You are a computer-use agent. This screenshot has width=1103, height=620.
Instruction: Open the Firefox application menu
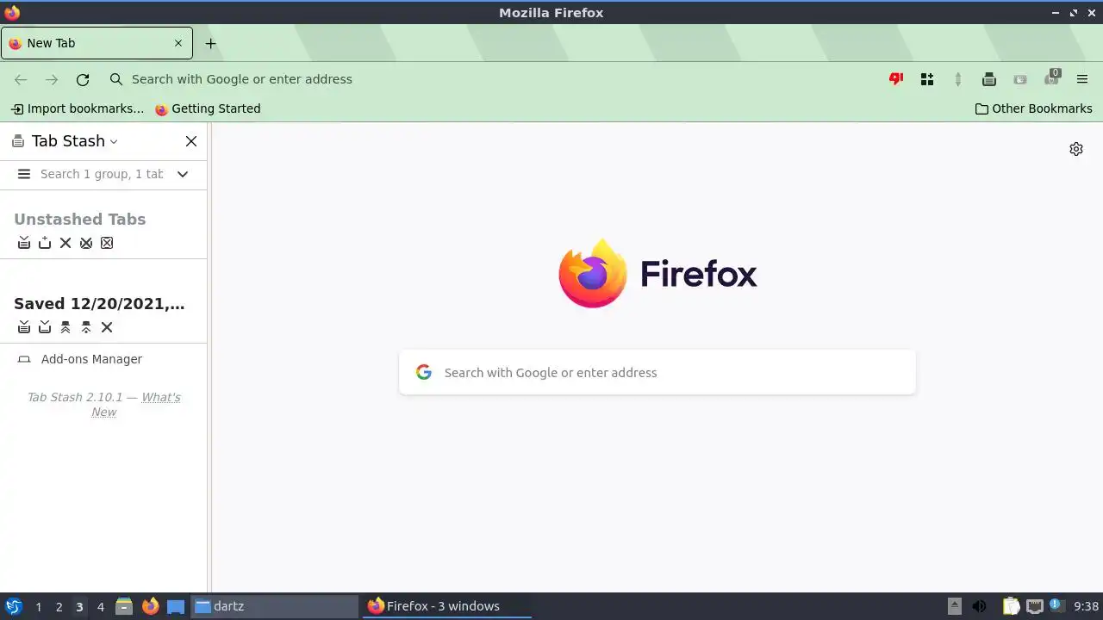click(x=1082, y=79)
